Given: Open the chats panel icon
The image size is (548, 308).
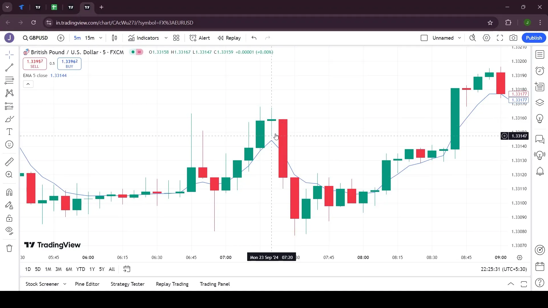Looking at the screenshot, I should 540,139.
